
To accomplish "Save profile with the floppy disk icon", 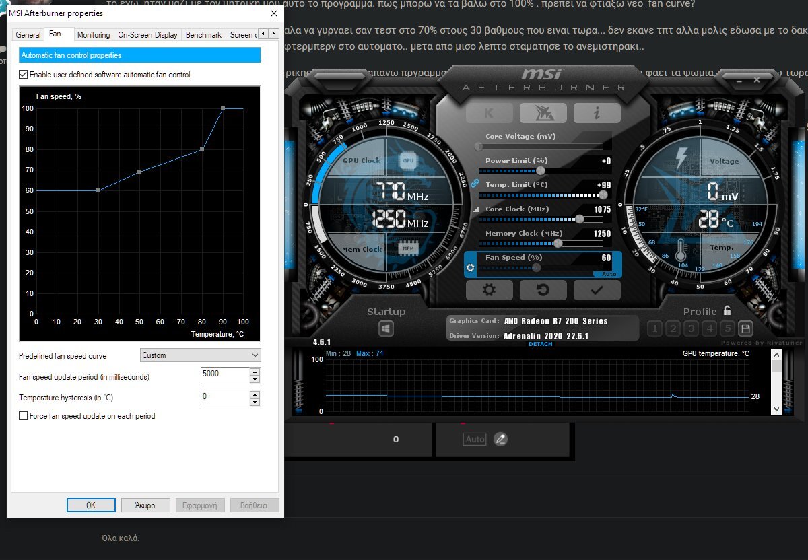I will (x=745, y=328).
